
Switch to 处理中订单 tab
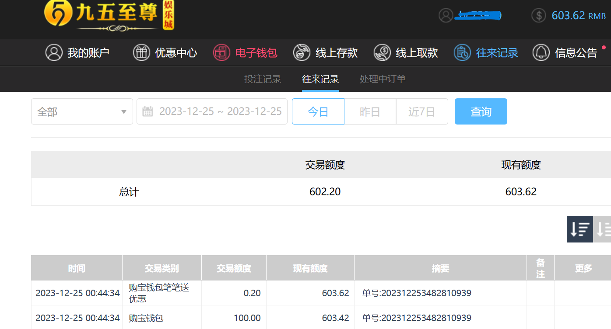[x=383, y=79]
